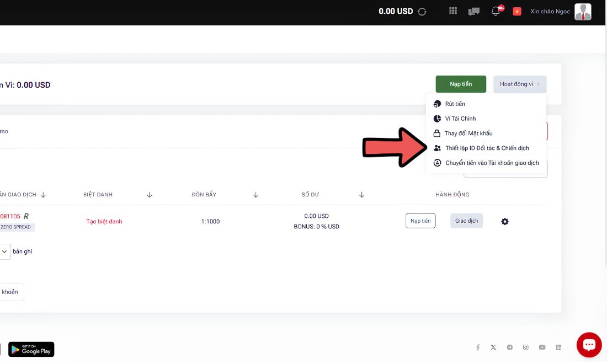Screen dimensions: 607x364
Task: Click the HÀNH ĐỘNG column header
Action: point(452,195)
